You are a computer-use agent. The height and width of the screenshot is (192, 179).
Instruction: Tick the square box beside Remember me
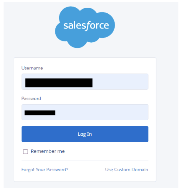point(25,151)
